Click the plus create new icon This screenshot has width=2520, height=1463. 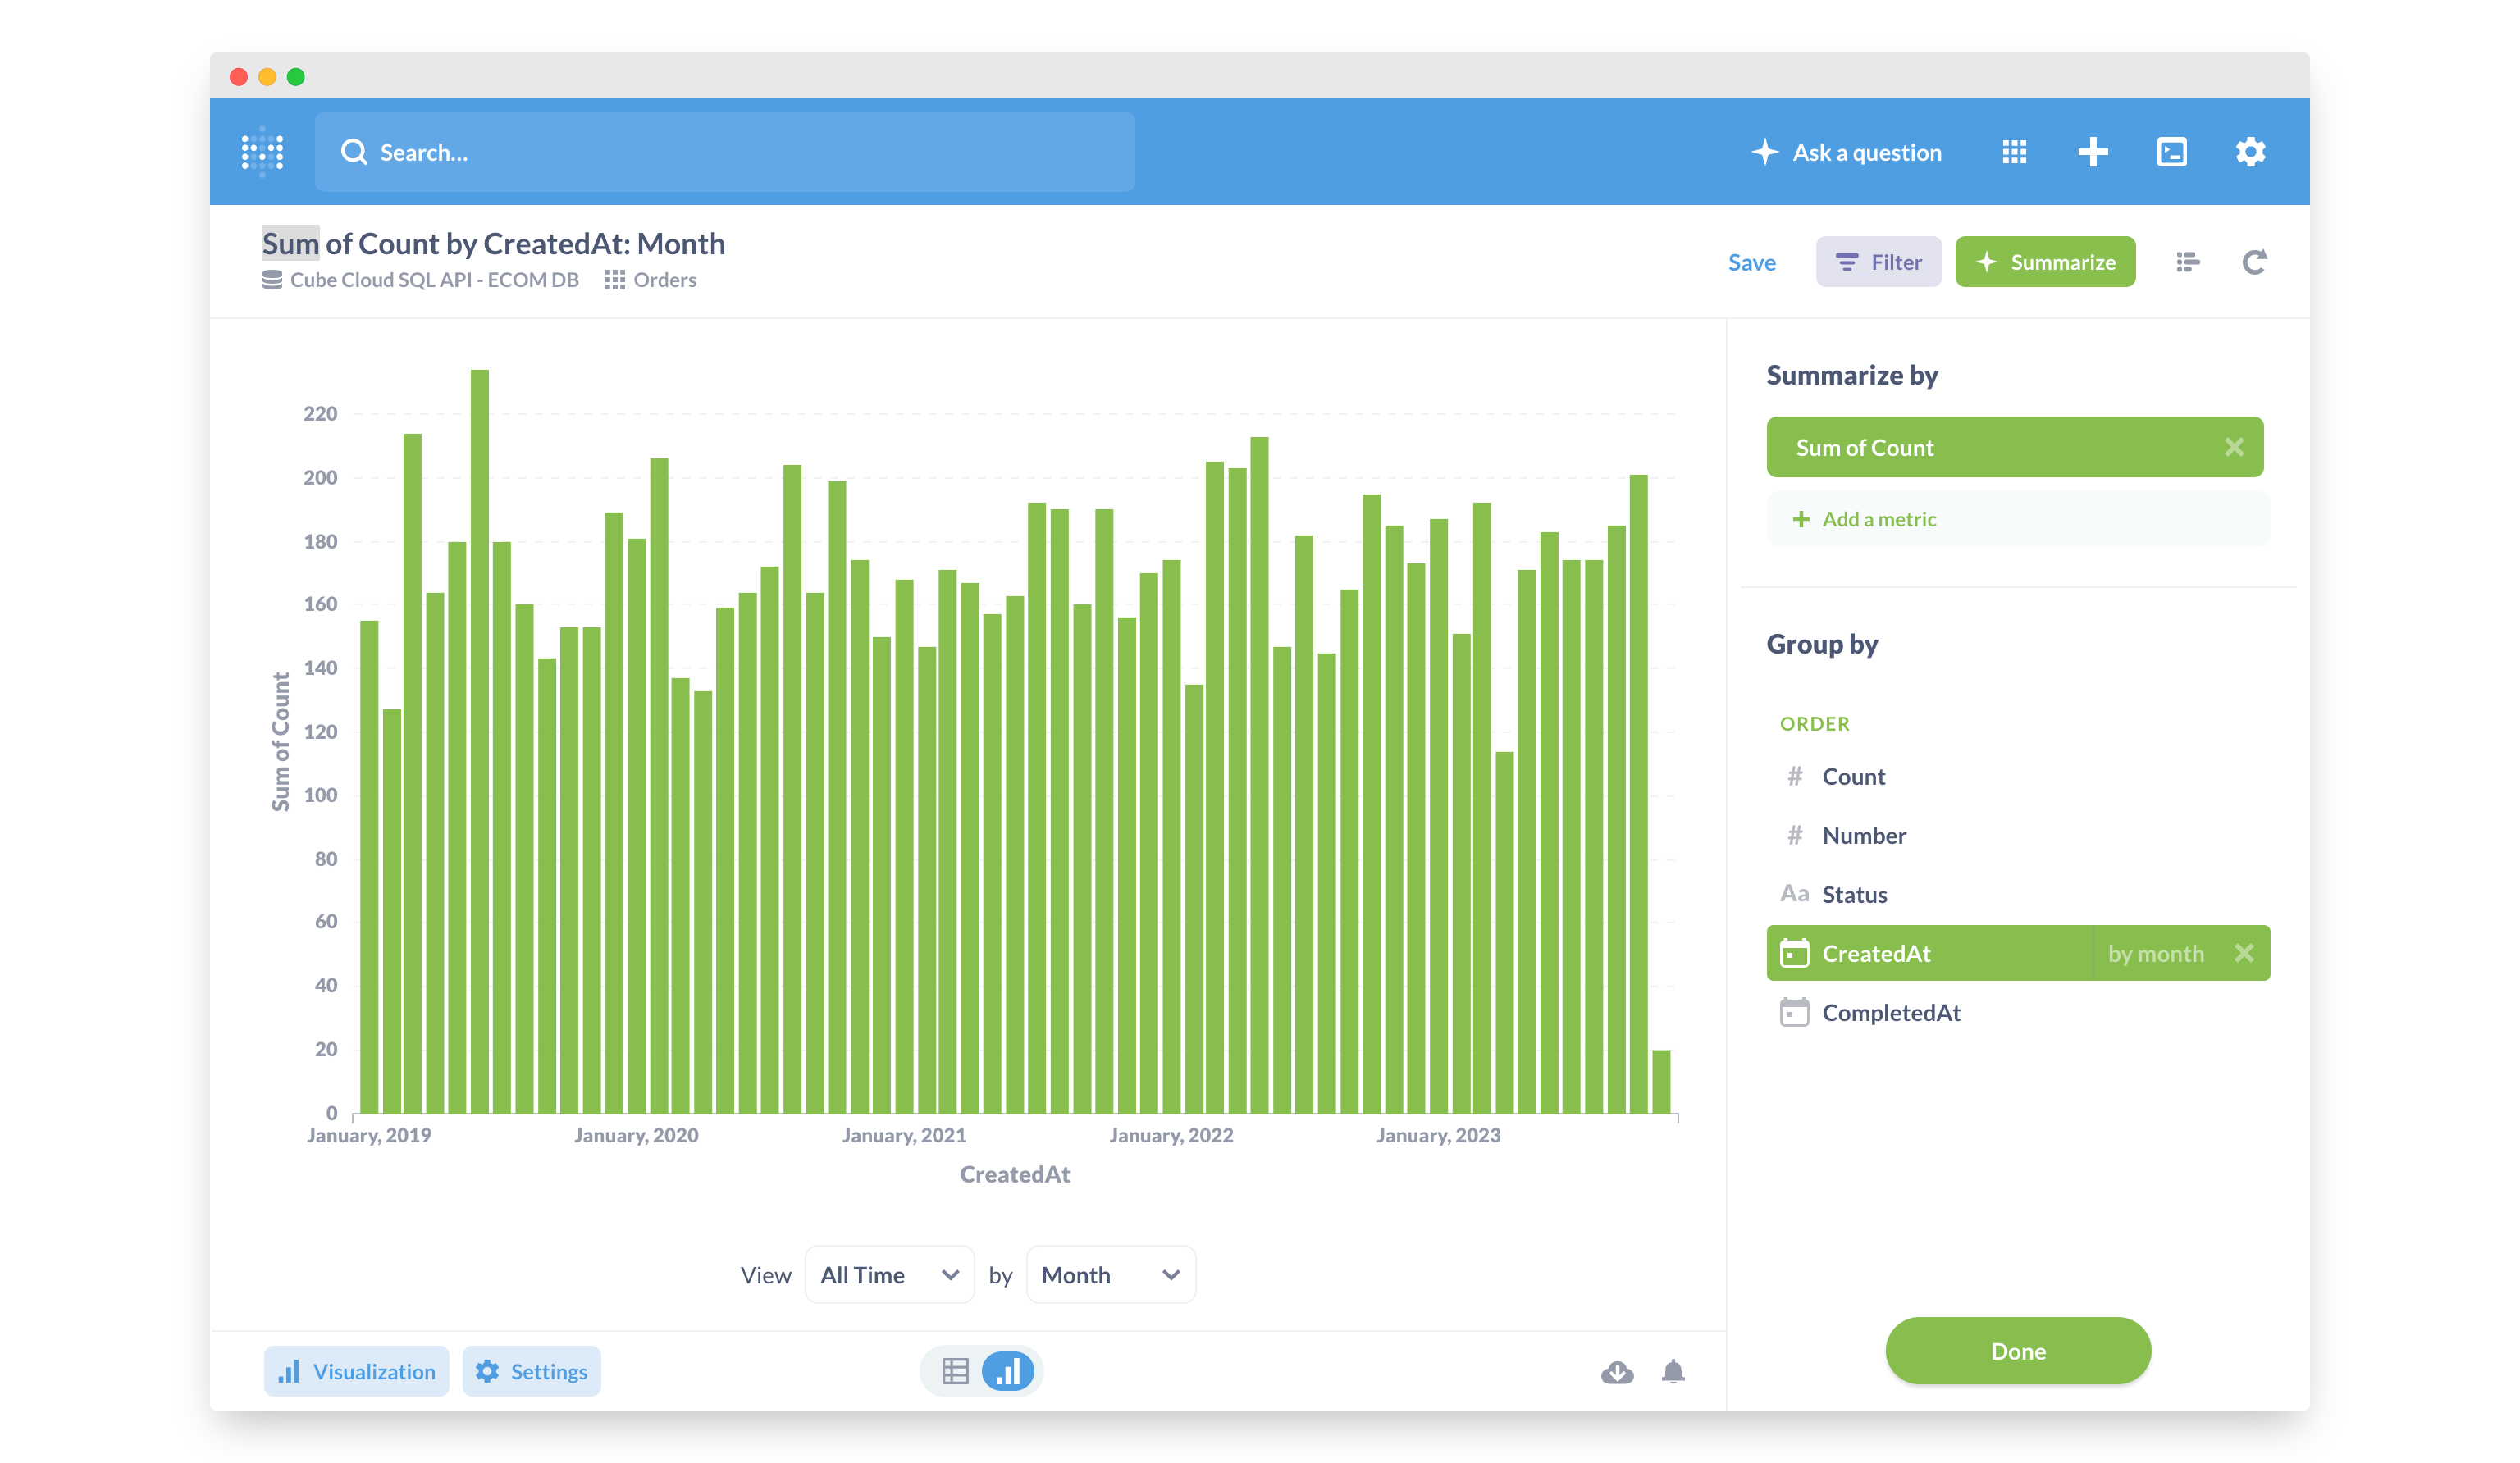(2092, 152)
